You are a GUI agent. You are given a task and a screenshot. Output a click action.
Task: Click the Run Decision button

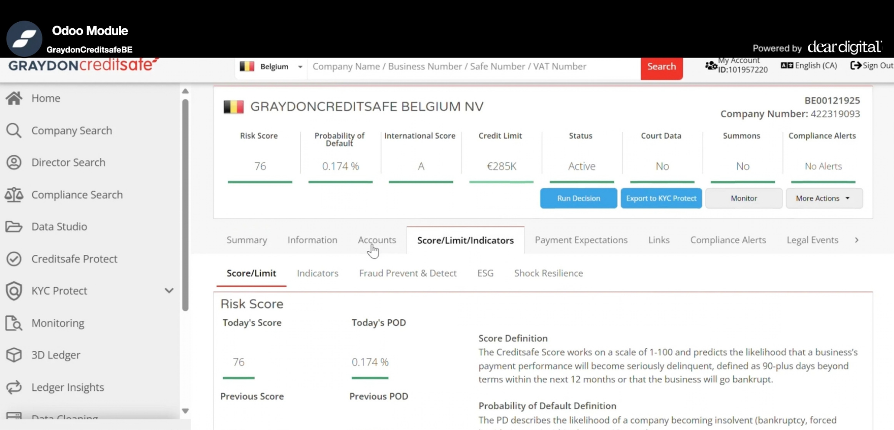[x=578, y=198]
